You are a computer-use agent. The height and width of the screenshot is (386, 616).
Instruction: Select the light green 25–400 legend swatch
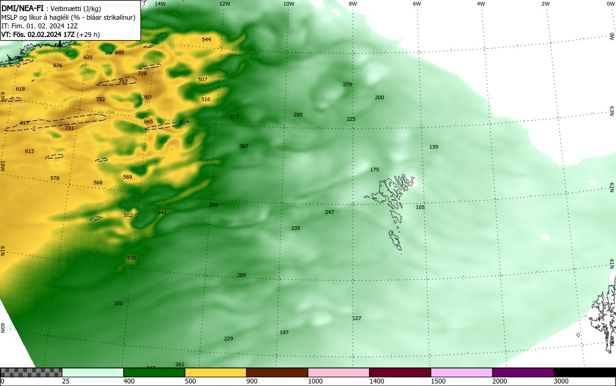(x=93, y=372)
